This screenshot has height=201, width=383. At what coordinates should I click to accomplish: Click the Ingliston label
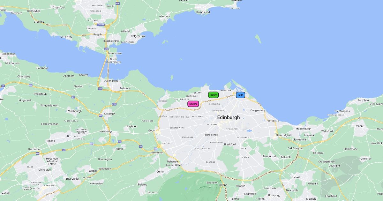132,126
